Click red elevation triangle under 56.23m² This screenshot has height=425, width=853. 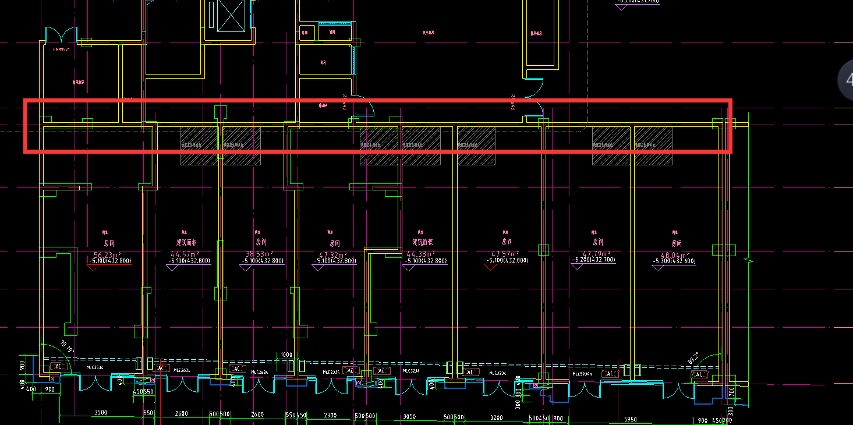pos(94,268)
